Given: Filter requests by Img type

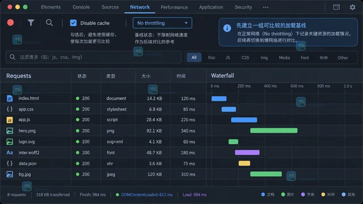Looking at the screenshot, I should pos(264,58).
